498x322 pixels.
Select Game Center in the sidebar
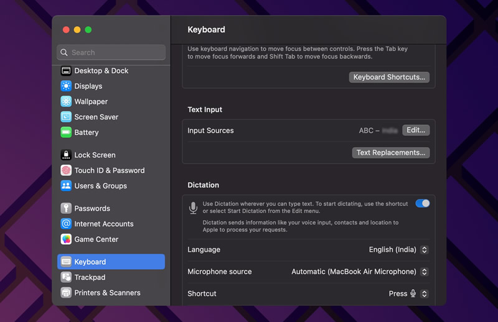[x=111, y=239]
